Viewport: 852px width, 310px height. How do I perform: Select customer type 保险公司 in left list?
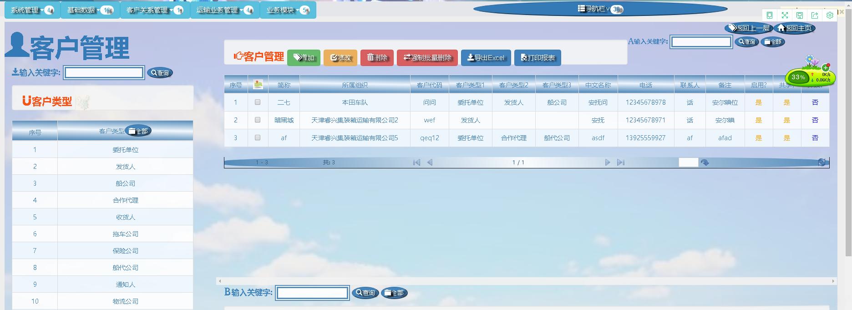(126, 251)
